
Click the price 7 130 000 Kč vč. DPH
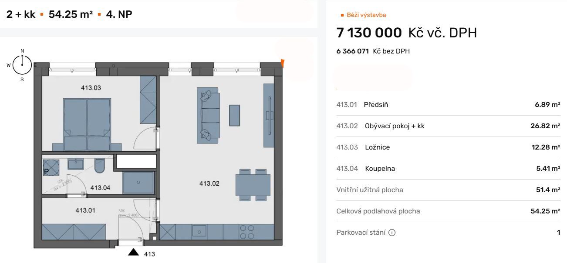click(407, 33)
